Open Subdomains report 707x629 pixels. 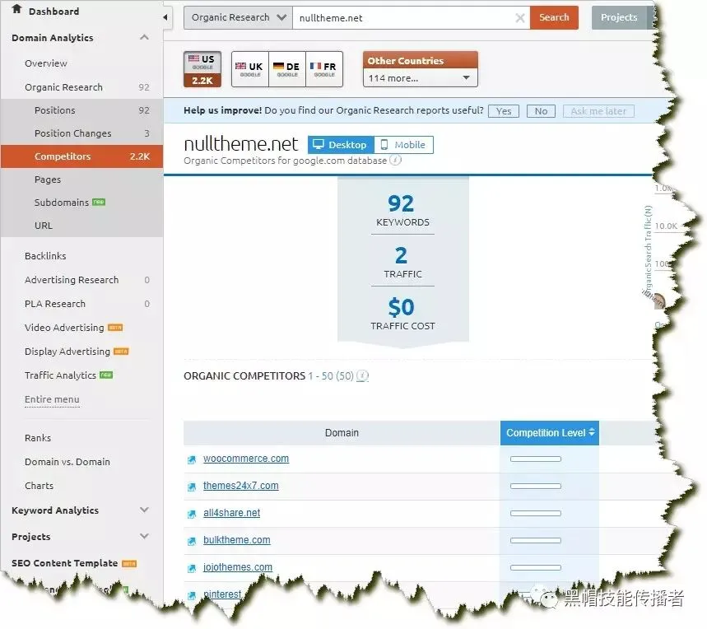[x=62, y=203]
